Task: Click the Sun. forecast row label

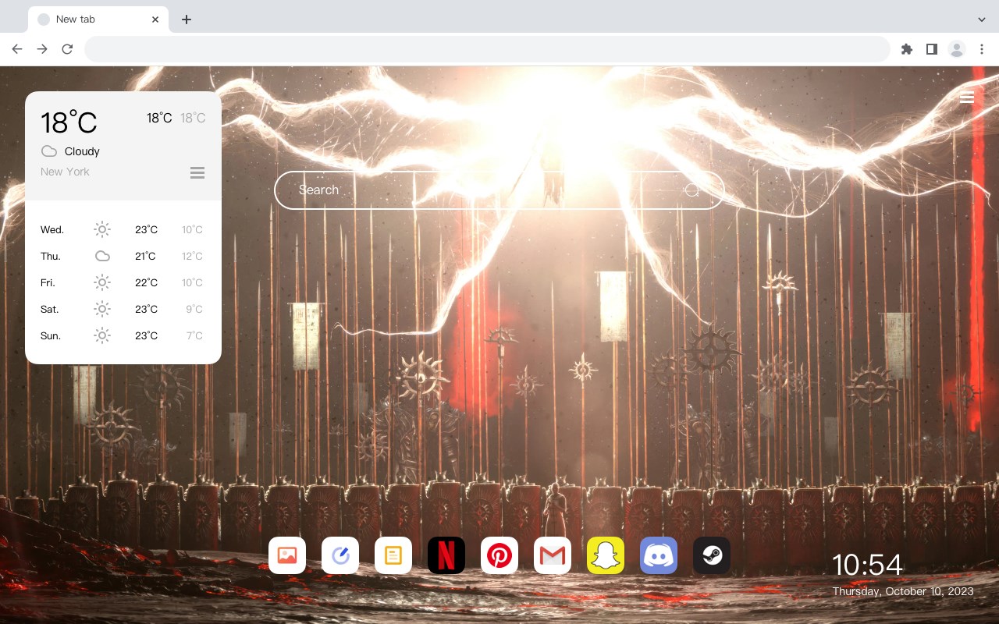Action: 51,335
